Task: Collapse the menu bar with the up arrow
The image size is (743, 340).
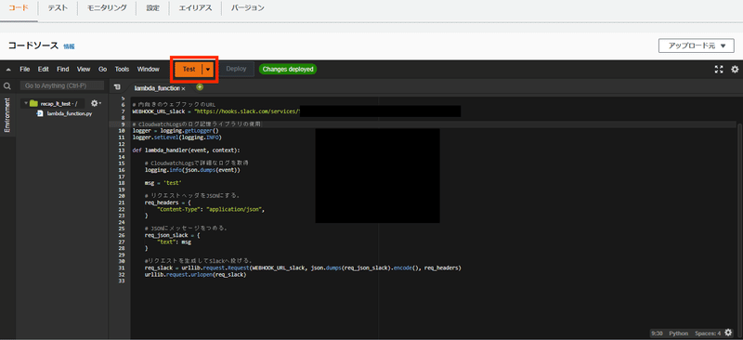Action: click(x=8, y=70)
